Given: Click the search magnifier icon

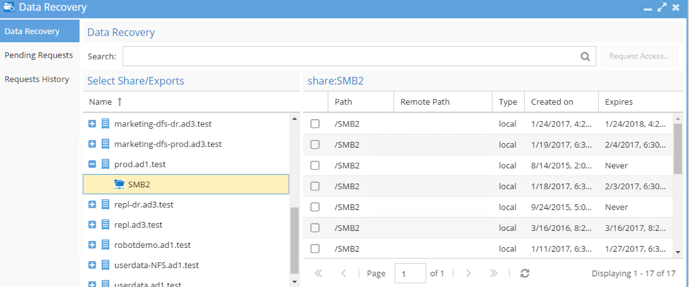Looking at the screenshot, I should (x=585, y=56).
